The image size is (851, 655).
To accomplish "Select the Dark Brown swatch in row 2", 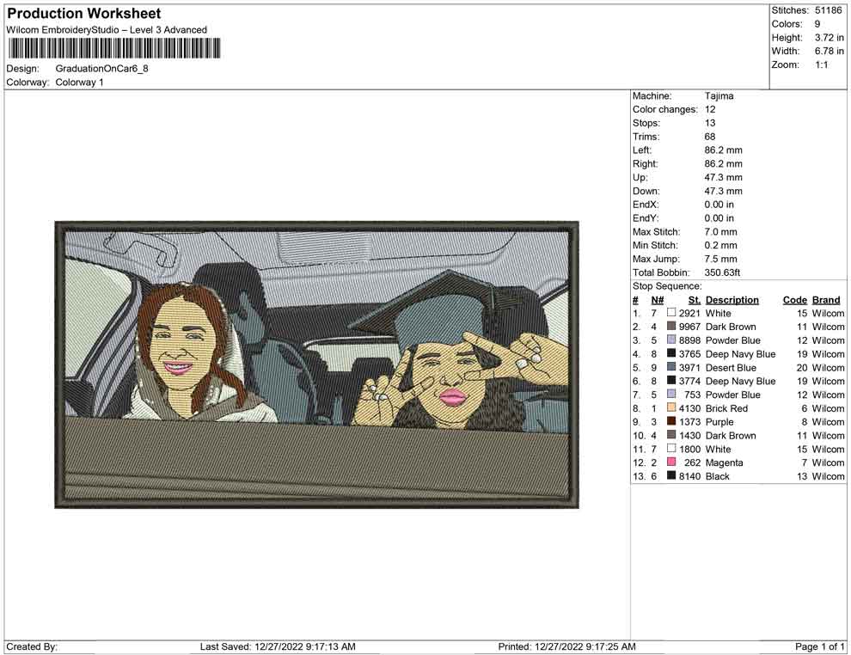I will [671, 327].
